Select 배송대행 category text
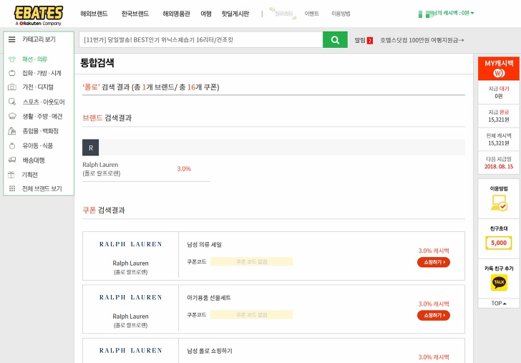 coord(34,160)
